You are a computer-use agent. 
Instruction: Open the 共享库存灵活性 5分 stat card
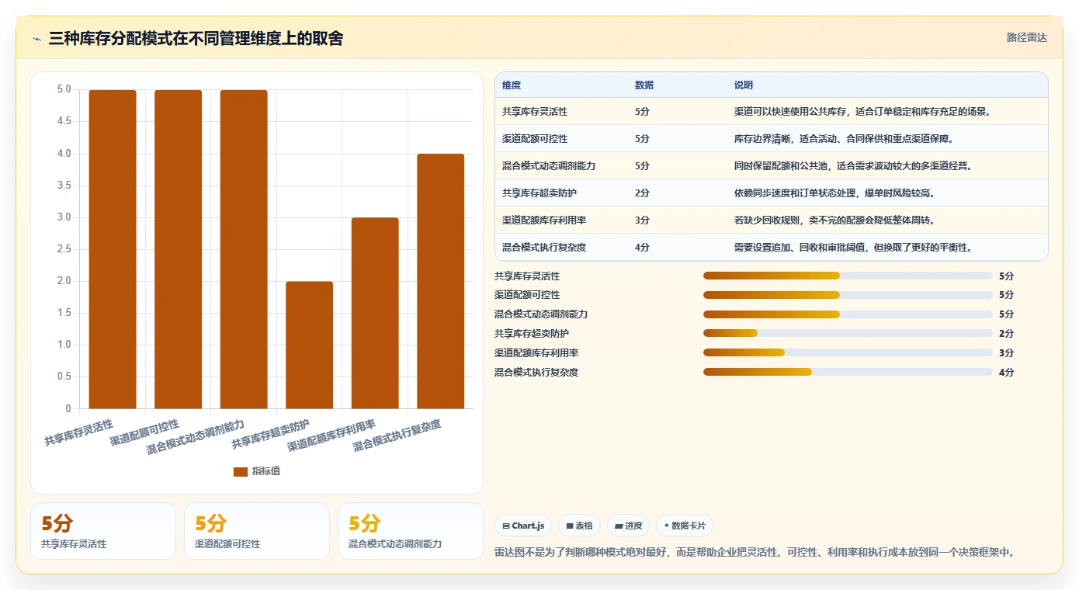point(103,531)
